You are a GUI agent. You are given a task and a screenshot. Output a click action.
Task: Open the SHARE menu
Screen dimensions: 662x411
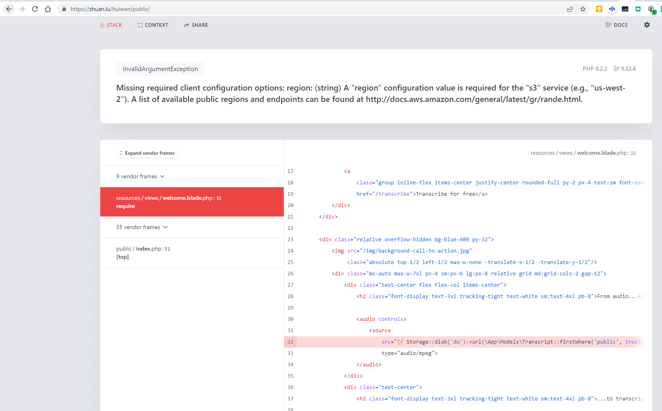point(196,25)
